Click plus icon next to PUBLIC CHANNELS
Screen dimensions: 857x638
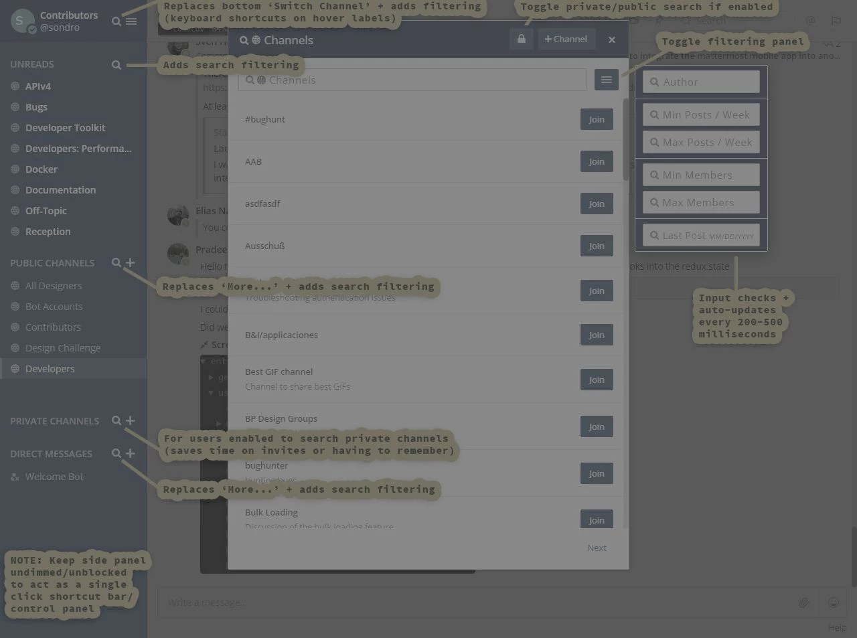click(x=131, y=263)
